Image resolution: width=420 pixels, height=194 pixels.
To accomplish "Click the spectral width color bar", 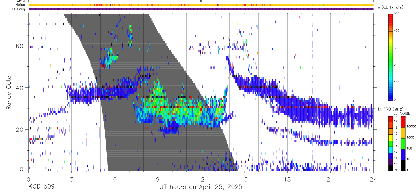I will click(391, 57).
